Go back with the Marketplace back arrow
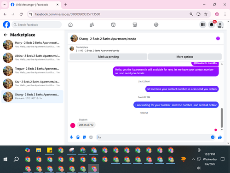 pos(6,35)
